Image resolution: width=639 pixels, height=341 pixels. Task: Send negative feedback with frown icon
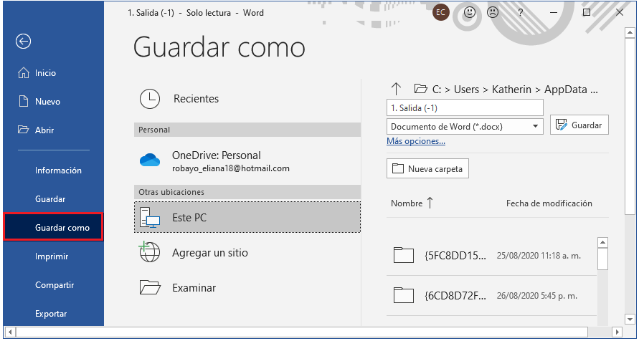coord(493,13)
